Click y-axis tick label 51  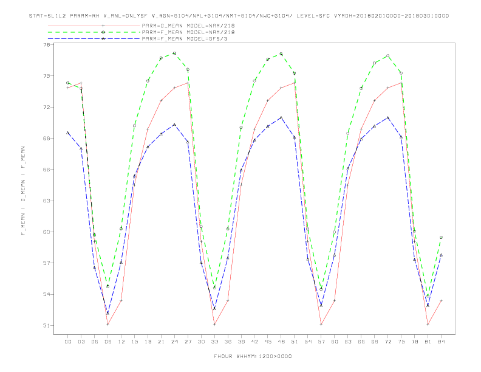pos(46,325)
